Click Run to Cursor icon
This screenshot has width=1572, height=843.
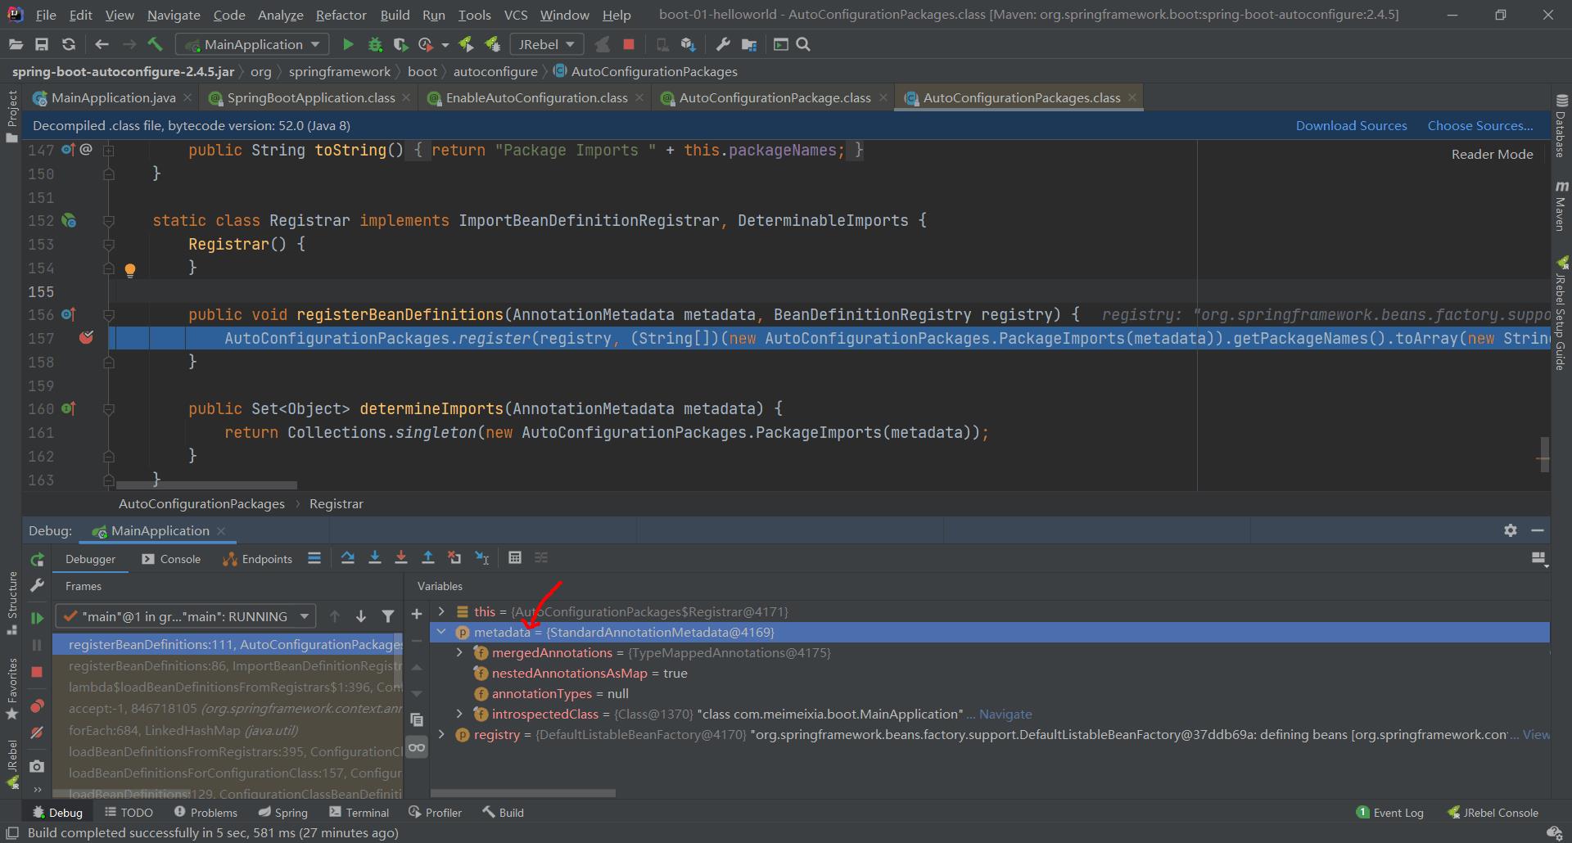coord(482,558)
